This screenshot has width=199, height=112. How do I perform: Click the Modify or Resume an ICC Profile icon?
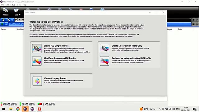click(x=37, y=61)
